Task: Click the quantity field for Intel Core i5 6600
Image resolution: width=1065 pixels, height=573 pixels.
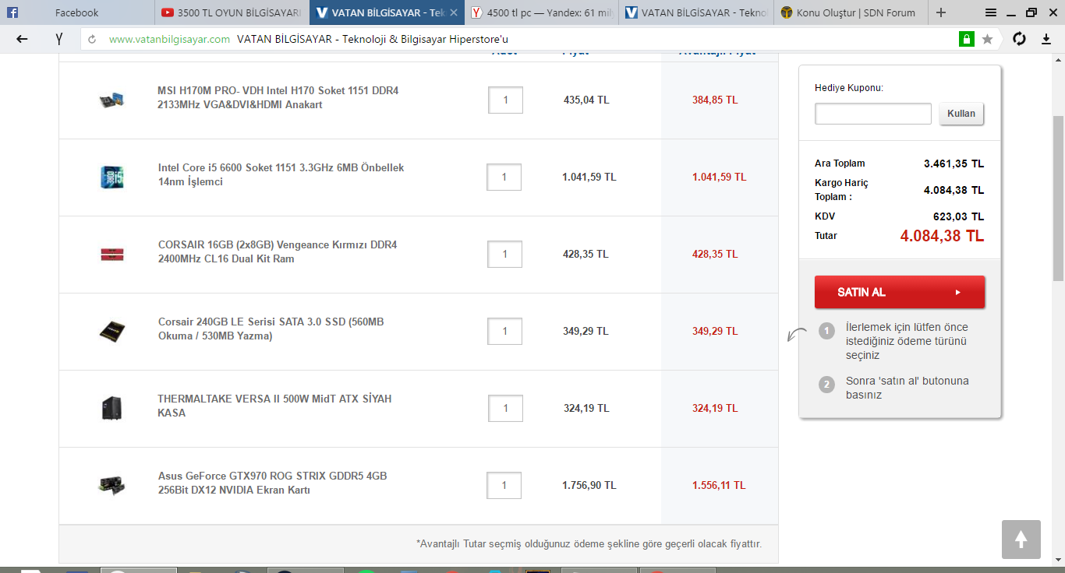Action: [504, 177]
